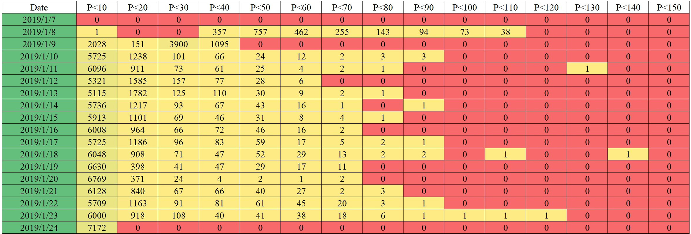Click cell with value 7172
Image resolution: width=691 pixels, height=234 pixels.
point(97,228)
